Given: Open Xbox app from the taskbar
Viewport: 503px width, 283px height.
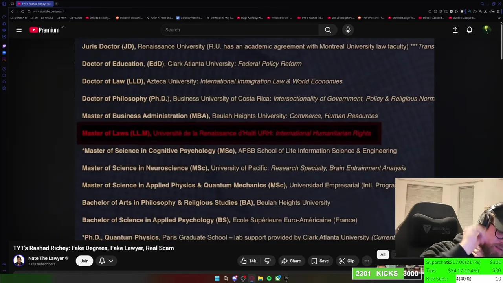Looking at the screenshot, I should click(x=278, y=278).
